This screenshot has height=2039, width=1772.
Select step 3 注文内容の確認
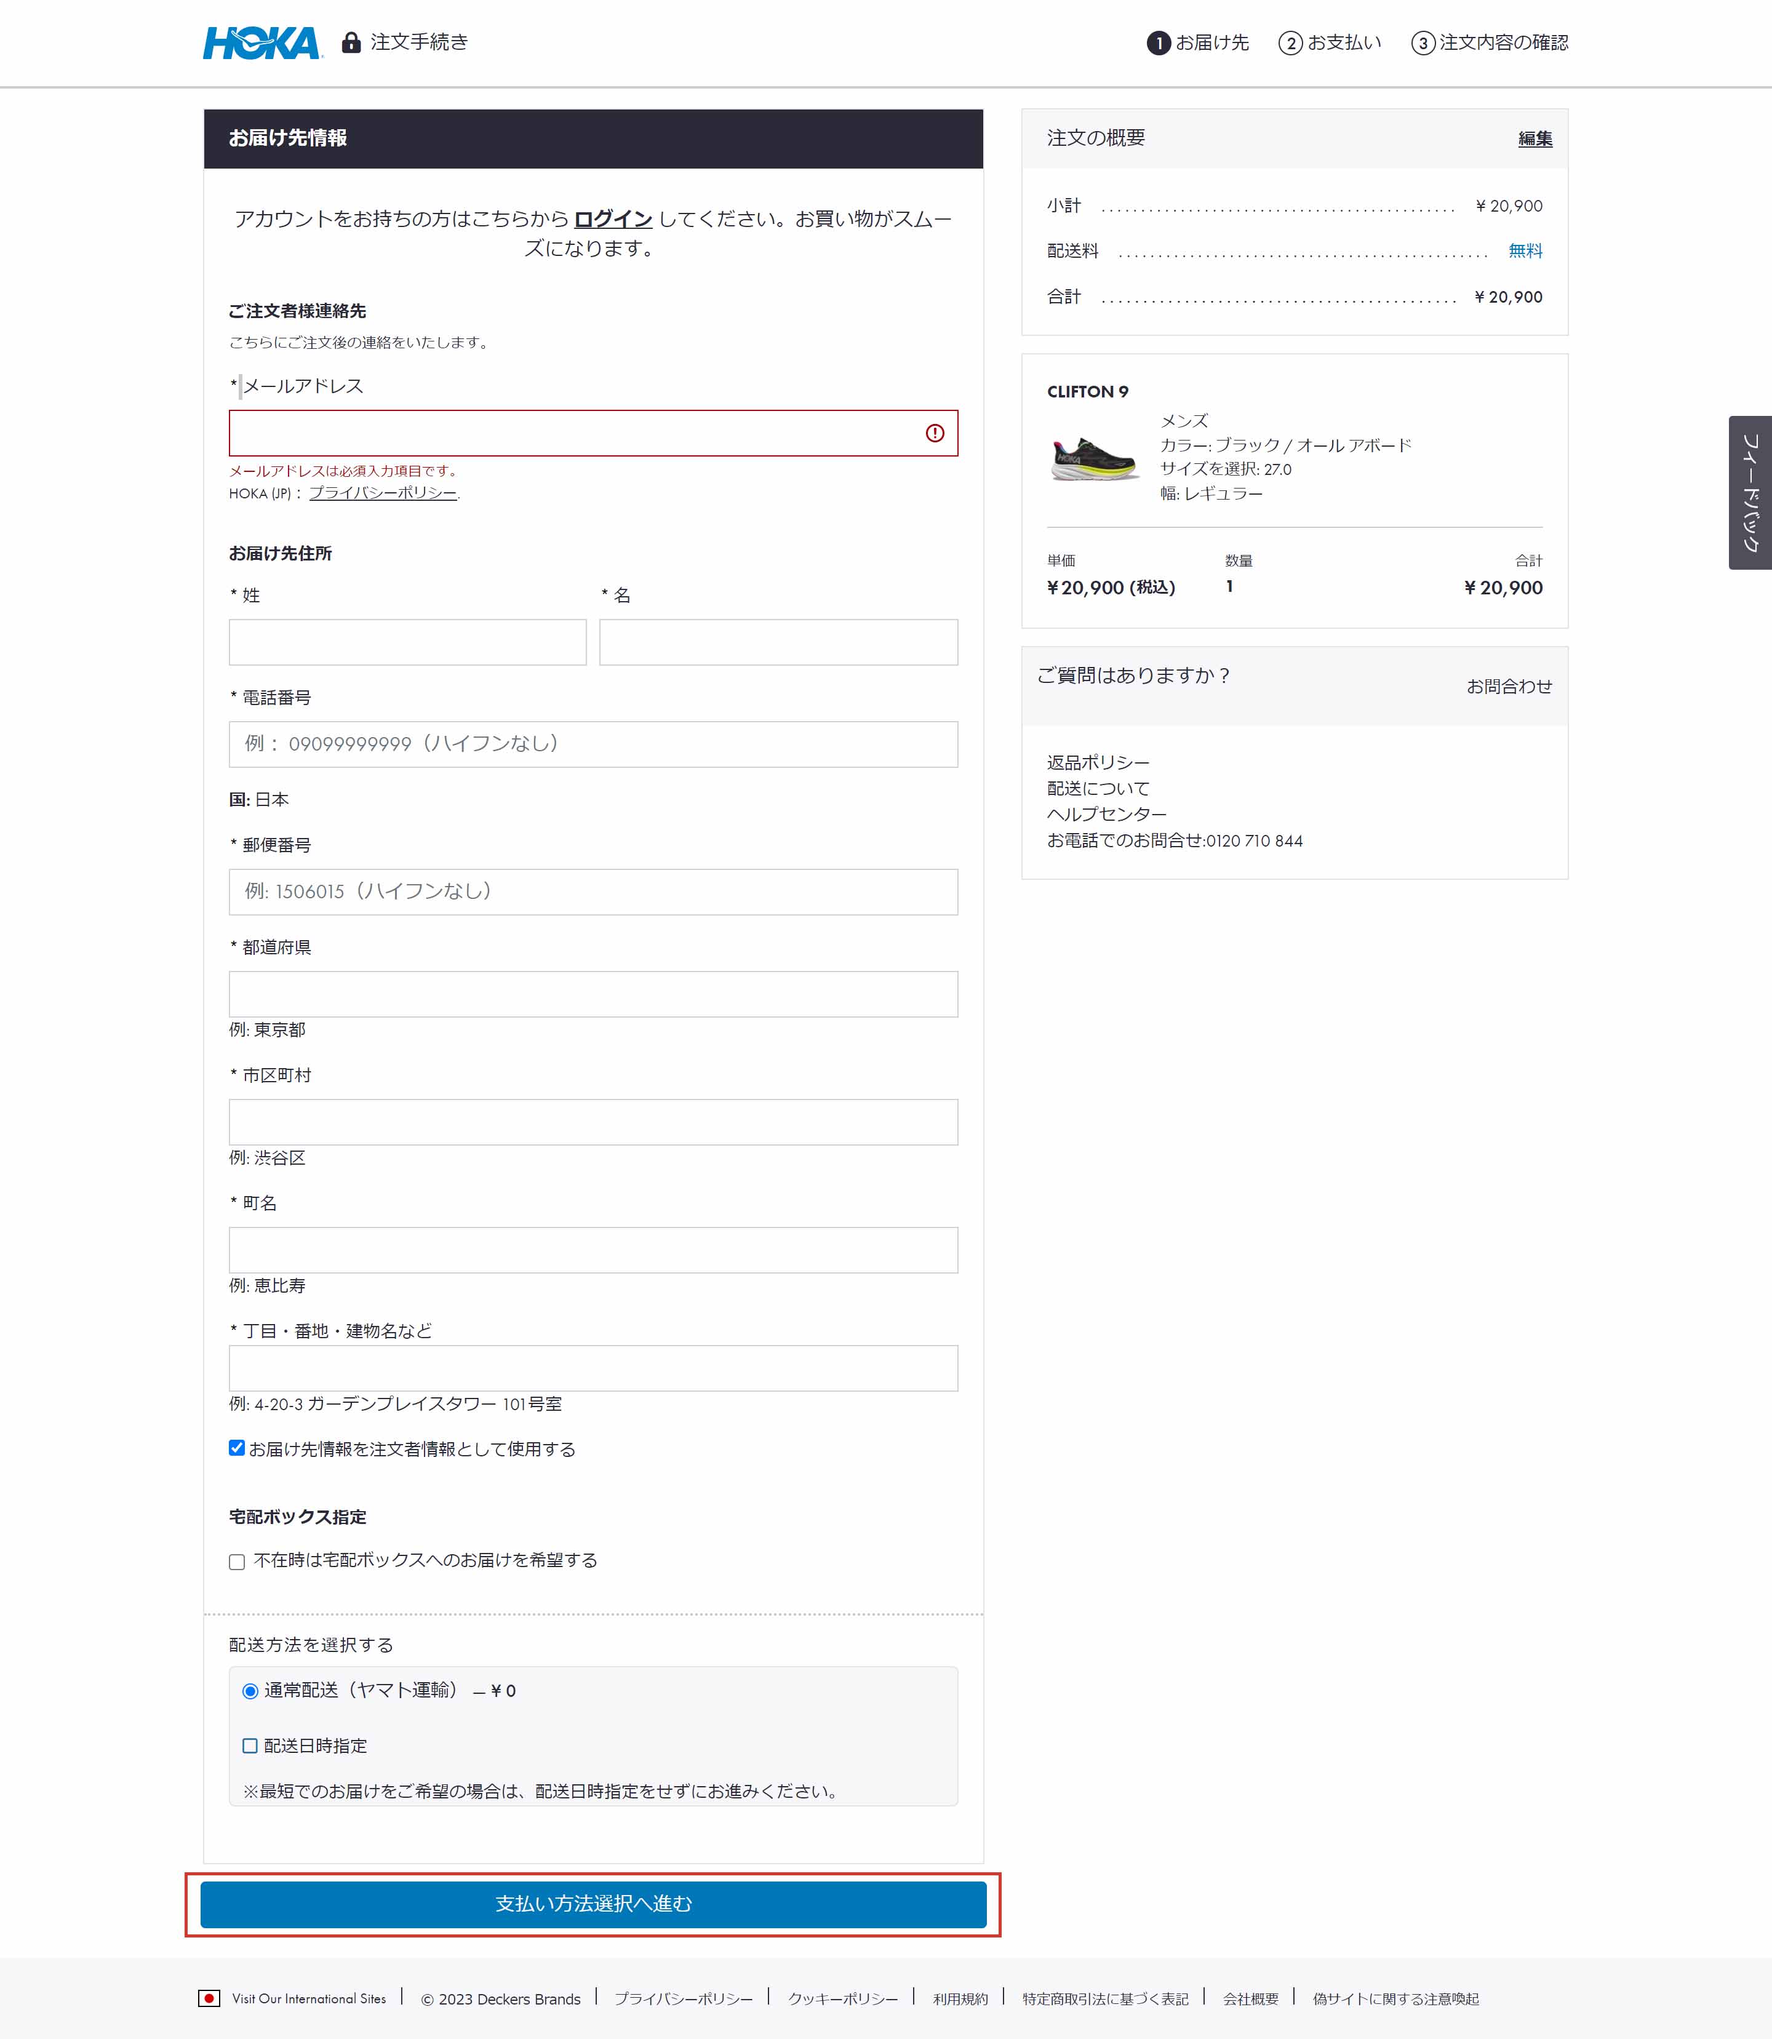pyautogui.click(x=1489, y=42)
